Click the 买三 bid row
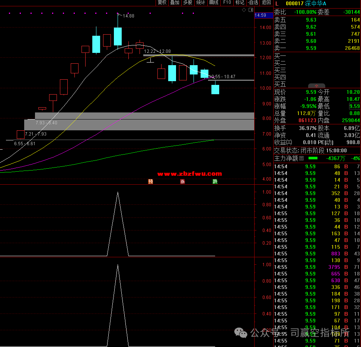This screenshot has height=347, width=361. [317, 70]
